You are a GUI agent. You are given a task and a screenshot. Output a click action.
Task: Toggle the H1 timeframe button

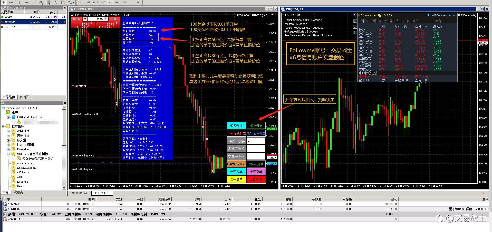pyautogui.click(x=110, y=2)
